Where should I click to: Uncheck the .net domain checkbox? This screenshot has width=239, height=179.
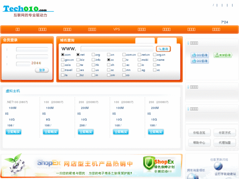tap(78, 55)
